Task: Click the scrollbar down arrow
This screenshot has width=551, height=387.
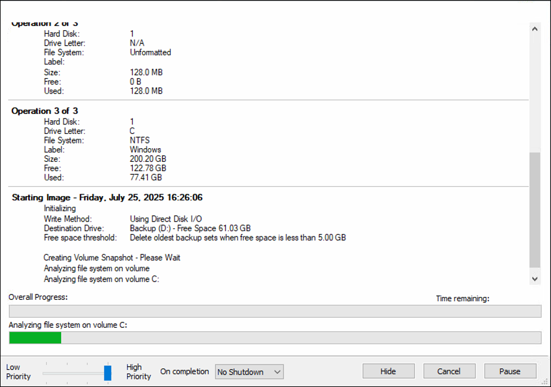Action: pos(536,278)
